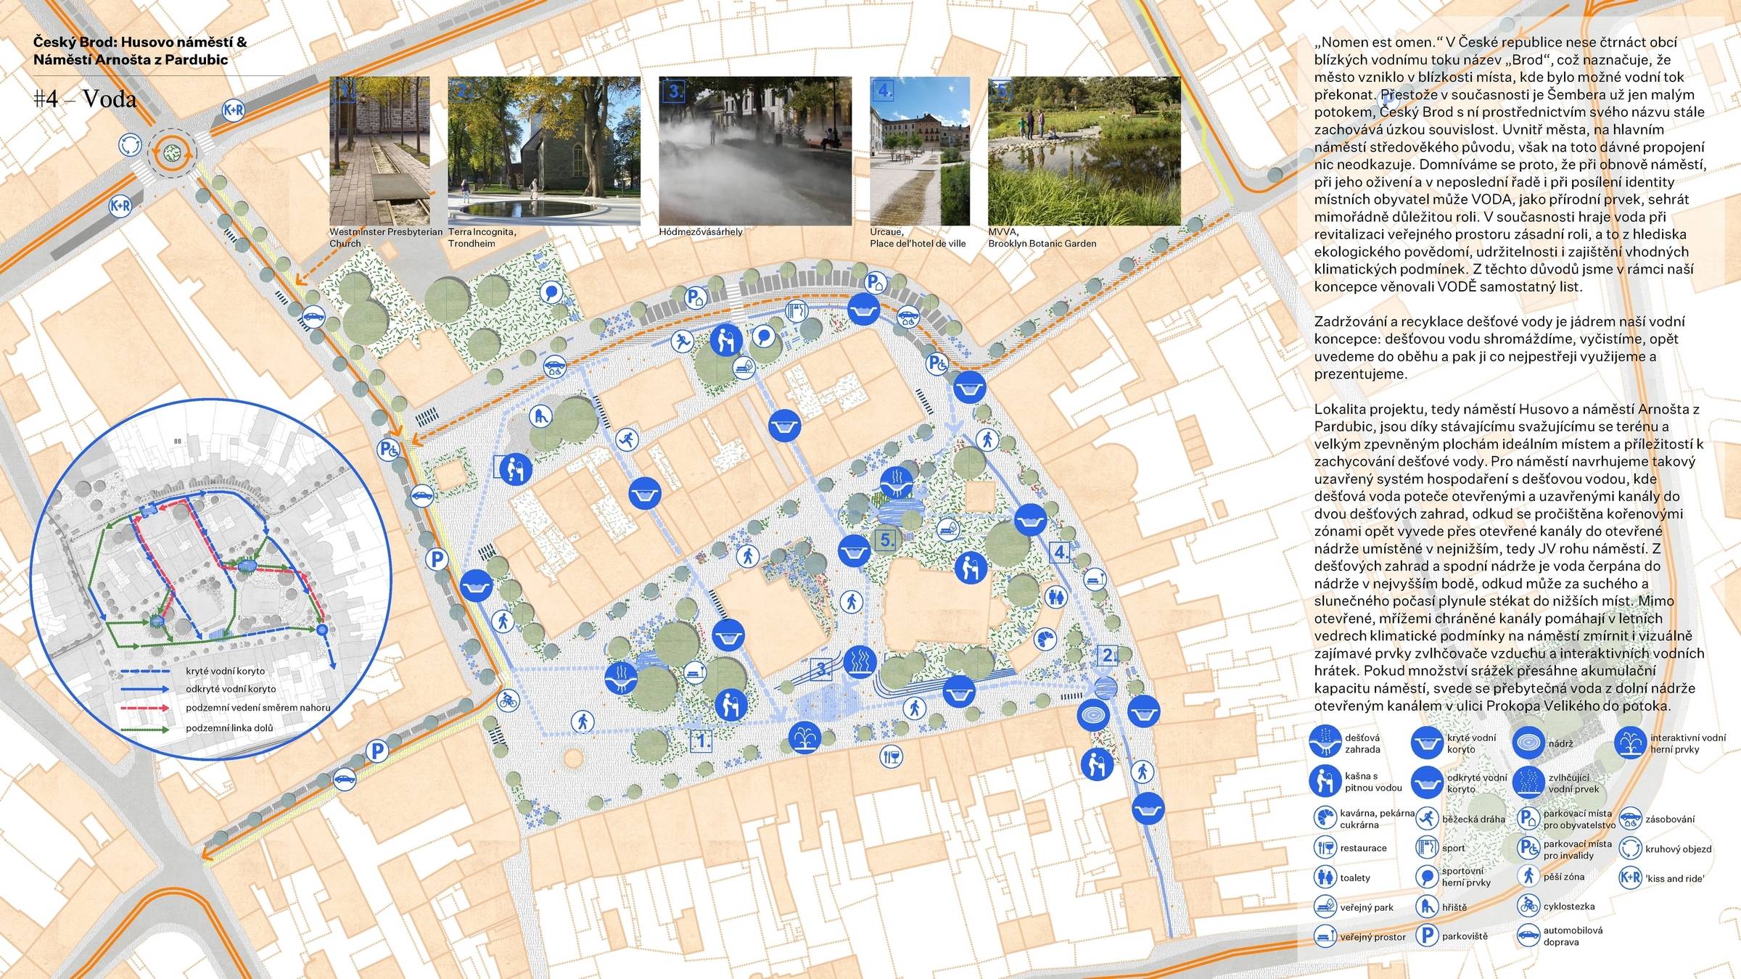Click the roundabout icon beside the traffic circle
Viewport: 1741px width, 979px height.
[131, 144]
